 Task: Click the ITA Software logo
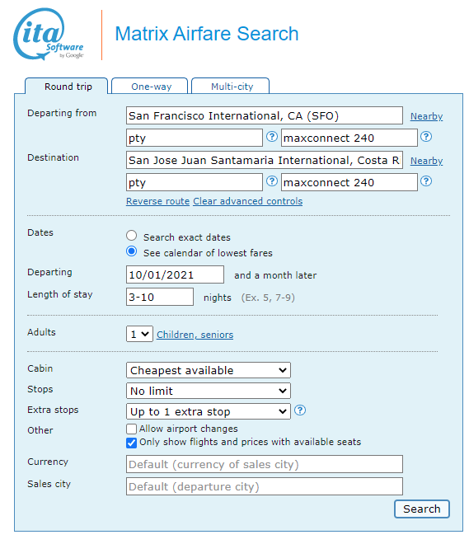[49, 34]
